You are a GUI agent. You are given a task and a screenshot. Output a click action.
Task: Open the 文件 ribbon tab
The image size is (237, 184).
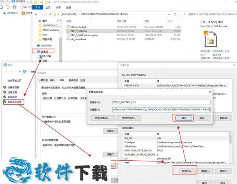pyautogui.click(x=38, y=7)
